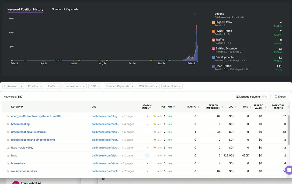Viewport: 292px width, 184px height.
Task: Open the Watchlisted filter dropdown
Action: click(x=148, y=86)
